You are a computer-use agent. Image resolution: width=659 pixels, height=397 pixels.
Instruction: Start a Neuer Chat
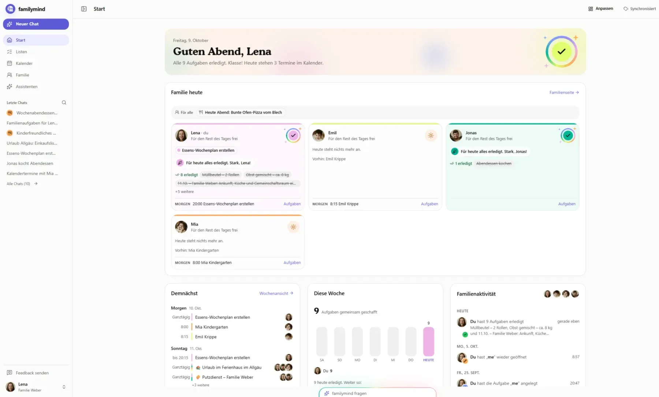point(36,24)
